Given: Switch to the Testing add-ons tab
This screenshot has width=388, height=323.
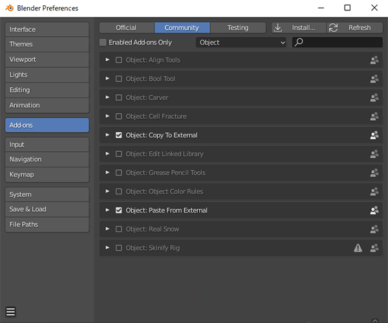Looking at the screenshot, I should pos(237,28).
